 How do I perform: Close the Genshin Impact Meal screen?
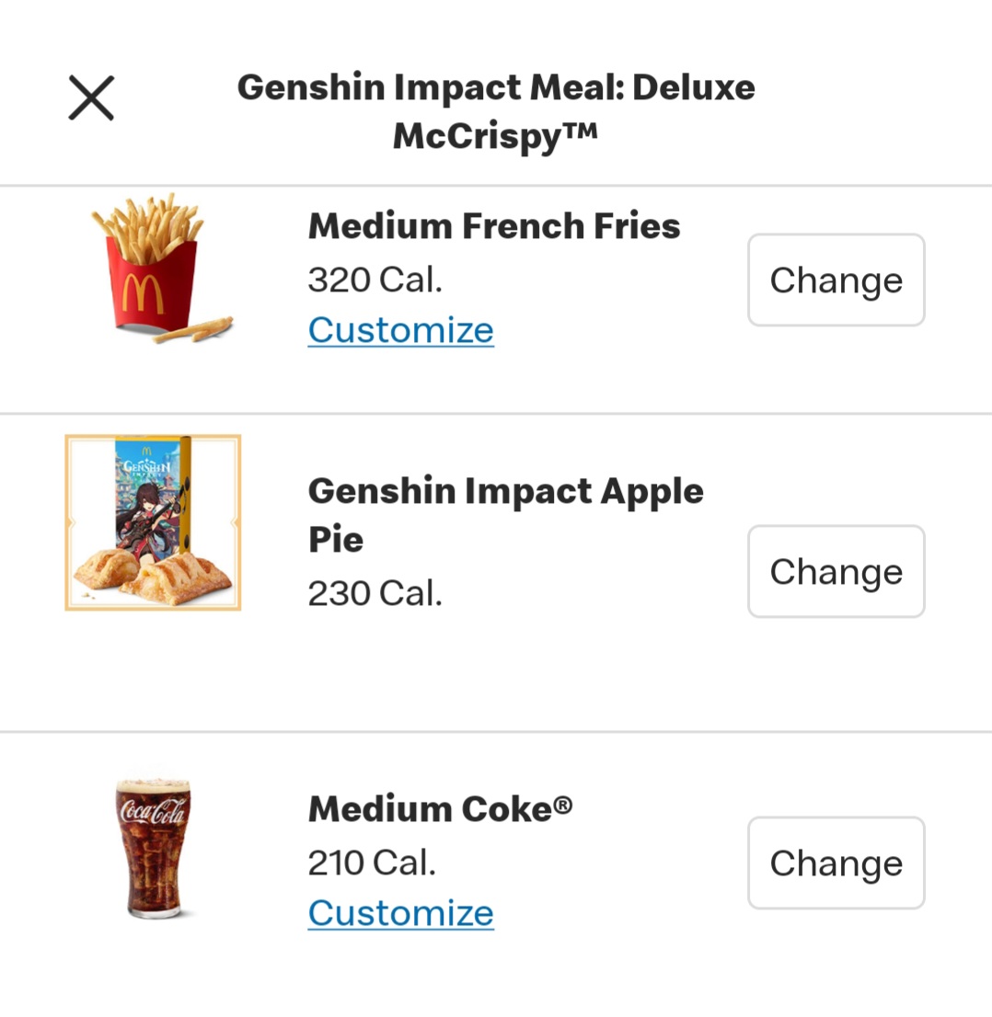91,98
